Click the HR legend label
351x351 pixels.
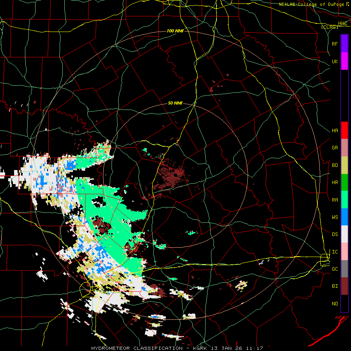point(335,183)
